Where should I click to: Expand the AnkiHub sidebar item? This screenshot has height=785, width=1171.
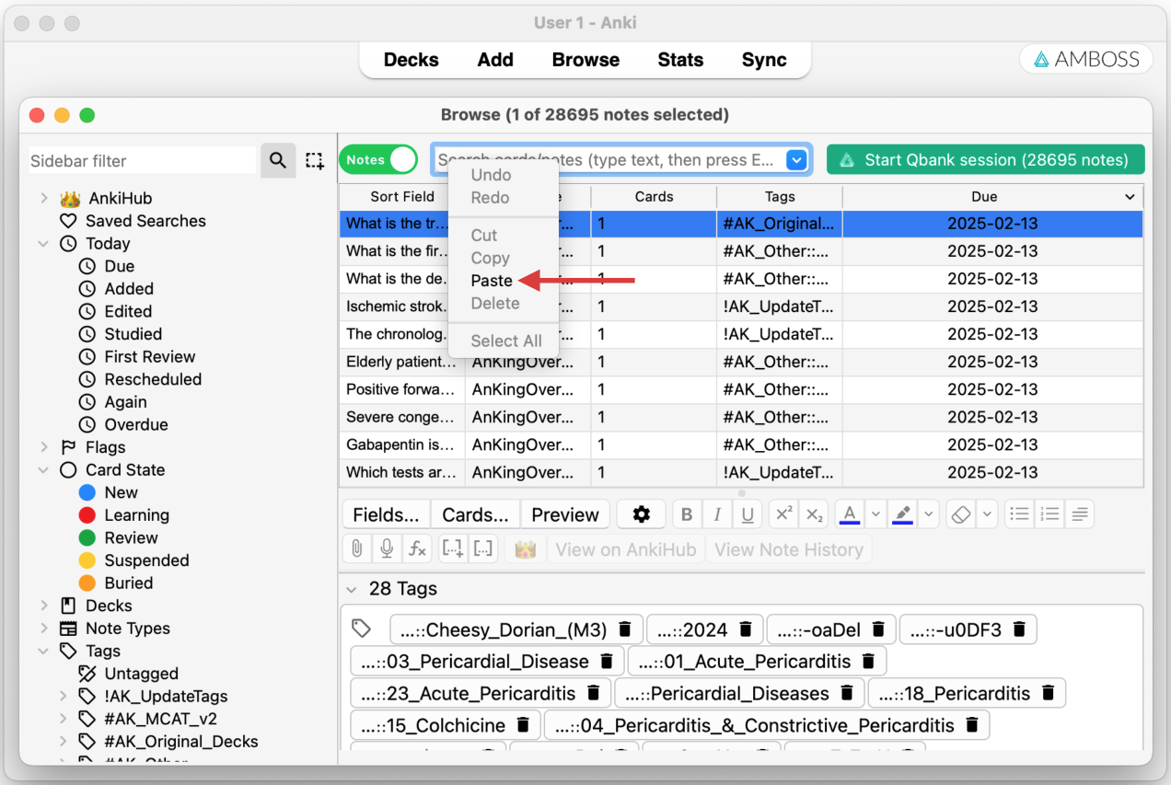point(44,198)
